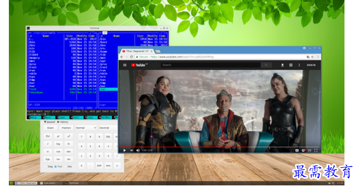Click calculator digit 7 key
Image resolution: width=357 pixels, height=188 pixels.
pos(81,136)
